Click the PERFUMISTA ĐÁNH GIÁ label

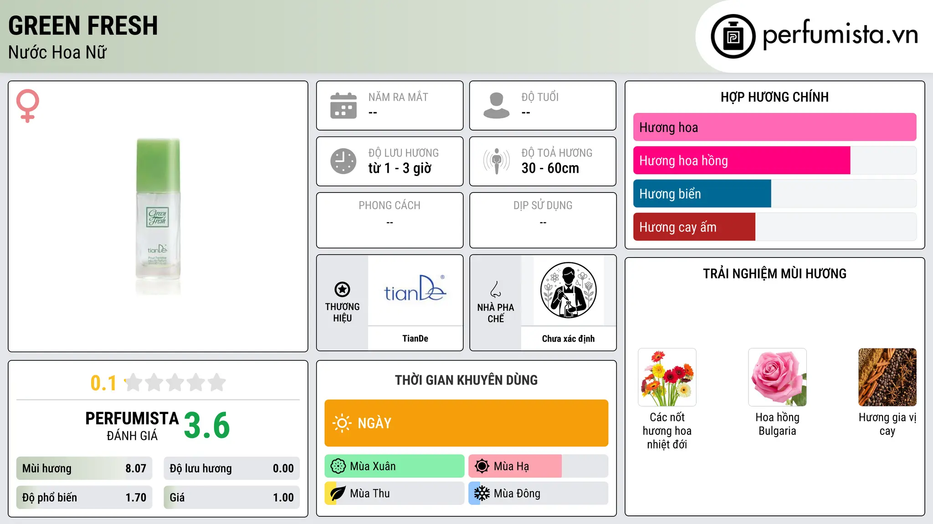pos(132,426)
